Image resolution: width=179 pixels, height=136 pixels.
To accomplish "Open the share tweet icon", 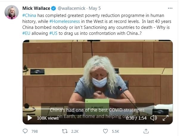I will (x=146, y=131).
